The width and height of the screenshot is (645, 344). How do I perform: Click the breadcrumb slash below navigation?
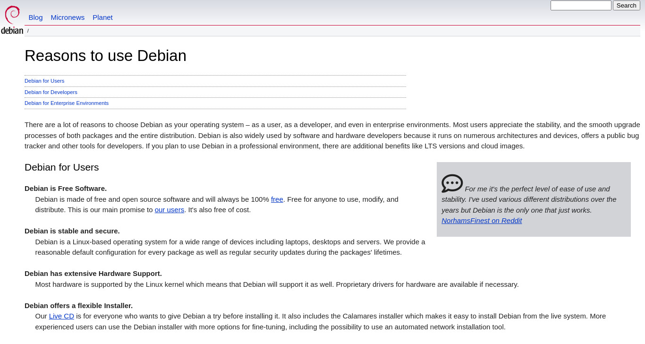(28, 31)
